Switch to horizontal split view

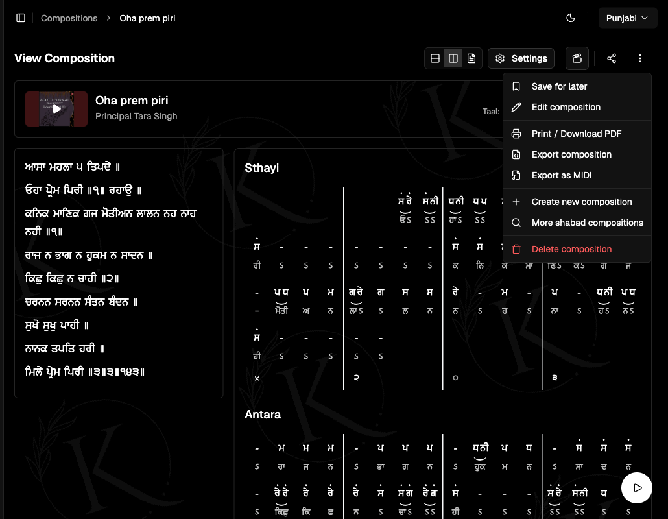435,58
